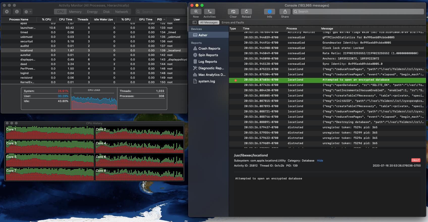Image resolution: width=428 pixels, height=222 pixels.
Task: Switch to the Memory tab
Action: (x=75, y=12)
